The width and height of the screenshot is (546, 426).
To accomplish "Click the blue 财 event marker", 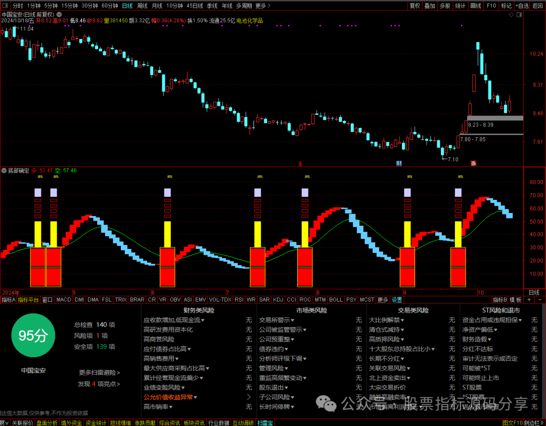I will pos(399,163).
